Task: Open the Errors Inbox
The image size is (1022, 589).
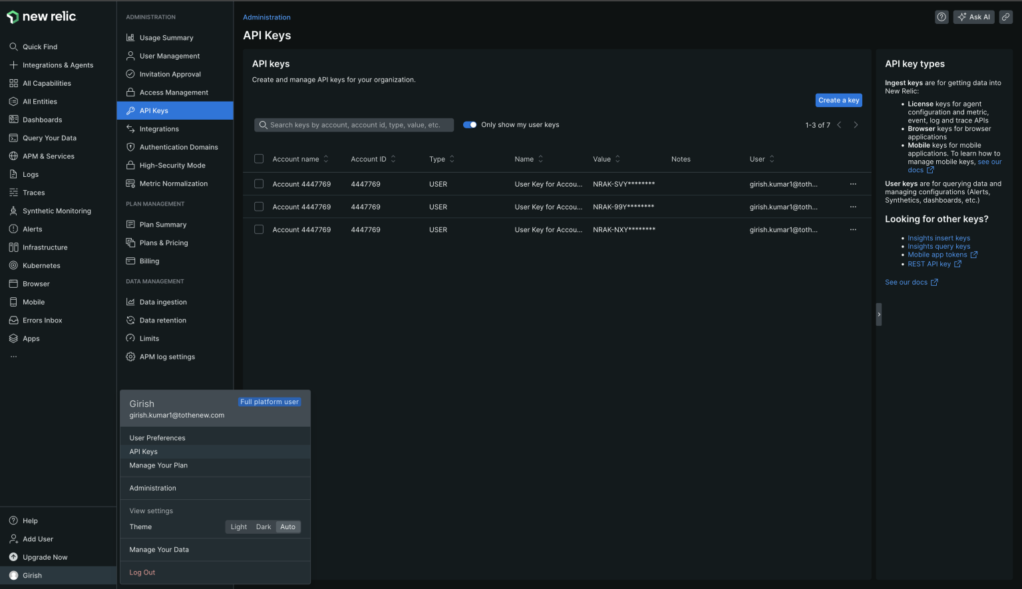Action: pos(42,320)
